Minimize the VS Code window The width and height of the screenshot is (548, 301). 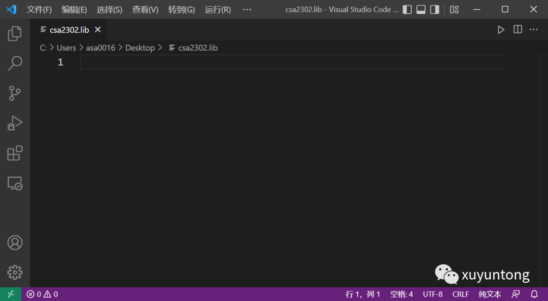(476, 10)
